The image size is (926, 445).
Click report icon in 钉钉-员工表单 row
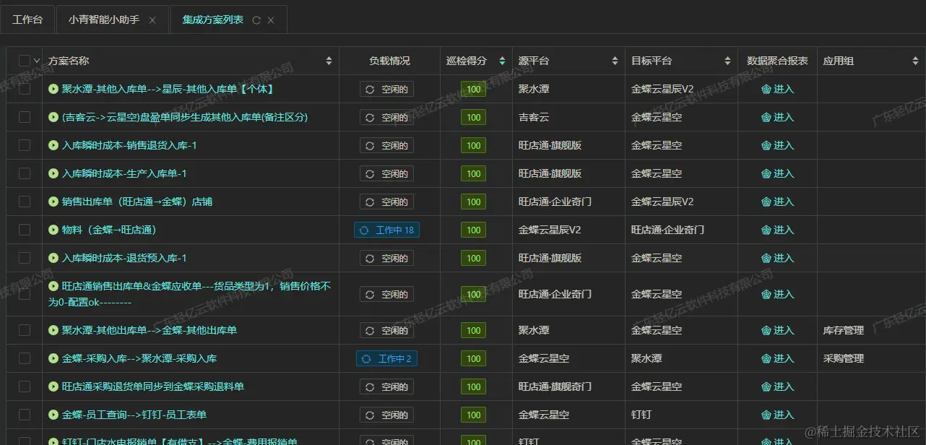[x=766, y=415]
